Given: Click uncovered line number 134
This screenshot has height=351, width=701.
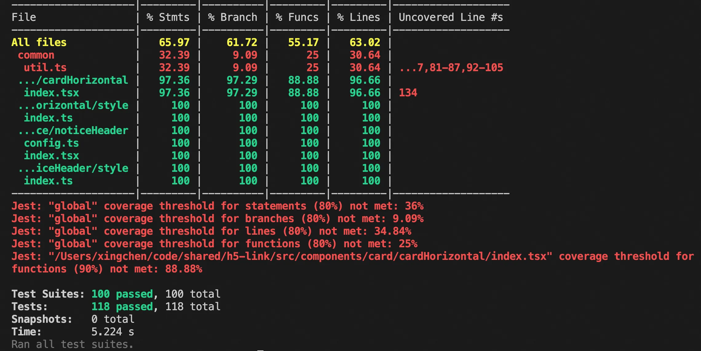Looking at the screenshot, I should click(x=408, y=93).
